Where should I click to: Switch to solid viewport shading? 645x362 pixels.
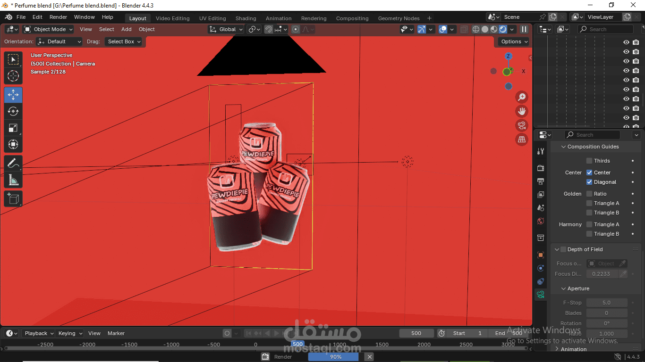click(485, 29)
